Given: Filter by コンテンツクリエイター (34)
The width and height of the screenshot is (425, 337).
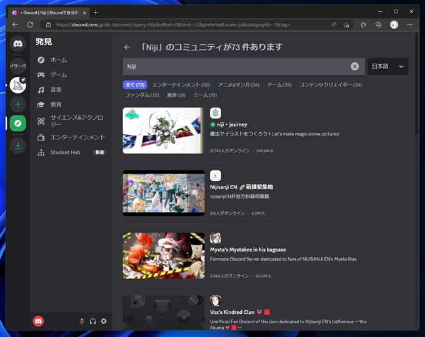Looking at the screenshot, I should [x=331, y=85].
